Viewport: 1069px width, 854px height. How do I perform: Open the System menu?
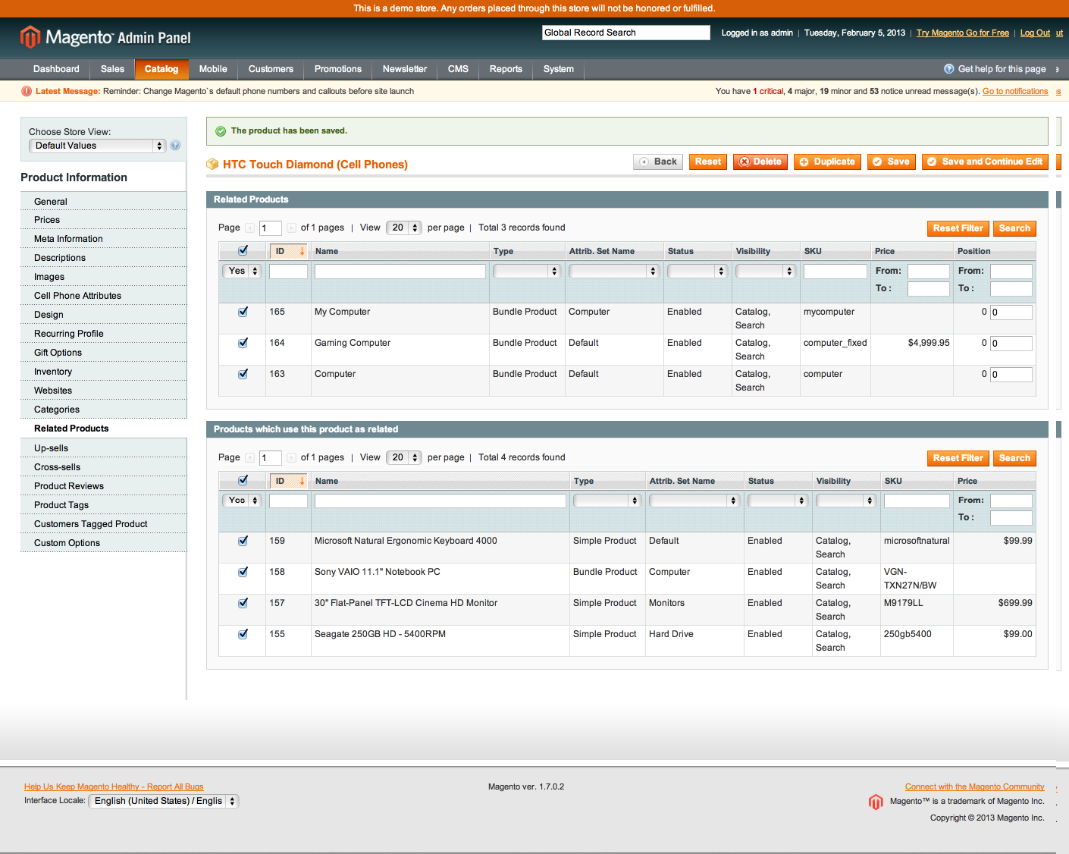(559, 69)
